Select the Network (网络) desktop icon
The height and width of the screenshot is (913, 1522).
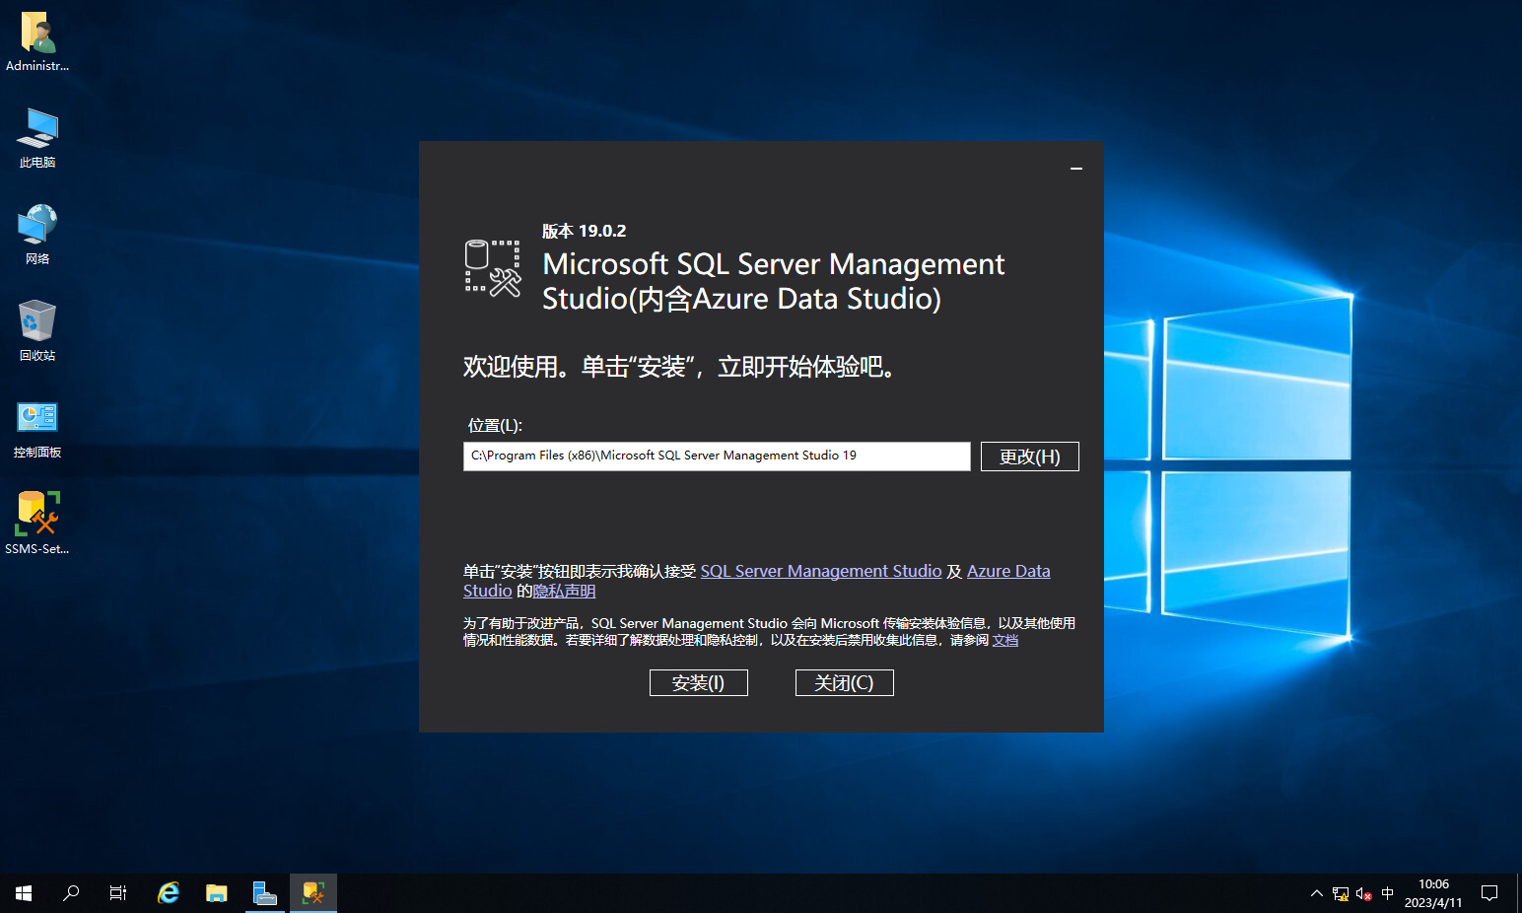37,234
